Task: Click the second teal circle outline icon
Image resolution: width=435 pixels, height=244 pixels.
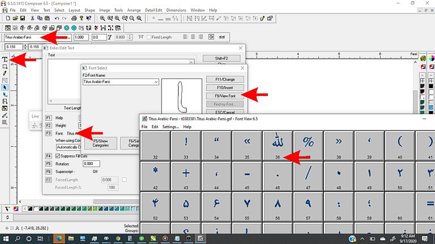Action: [74, 28]
